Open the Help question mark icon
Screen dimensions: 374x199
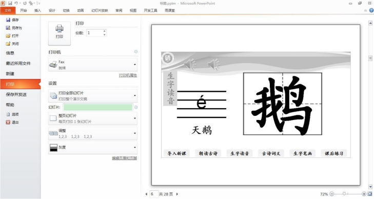(x=371, y=10)
